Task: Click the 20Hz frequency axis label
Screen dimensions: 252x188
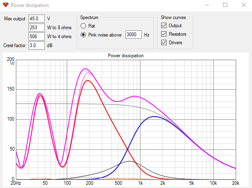Action: point(16,183)
